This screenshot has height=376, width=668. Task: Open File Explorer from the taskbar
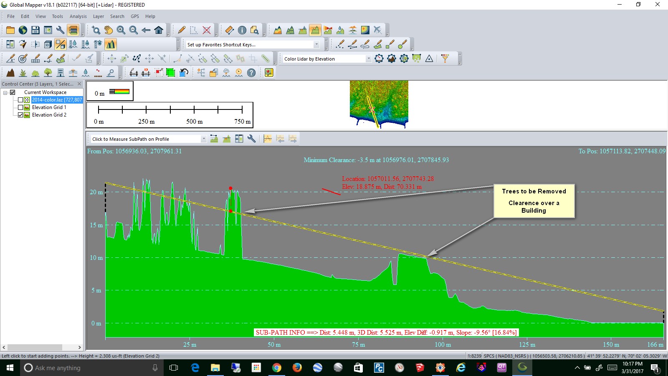tap(215, 368)
